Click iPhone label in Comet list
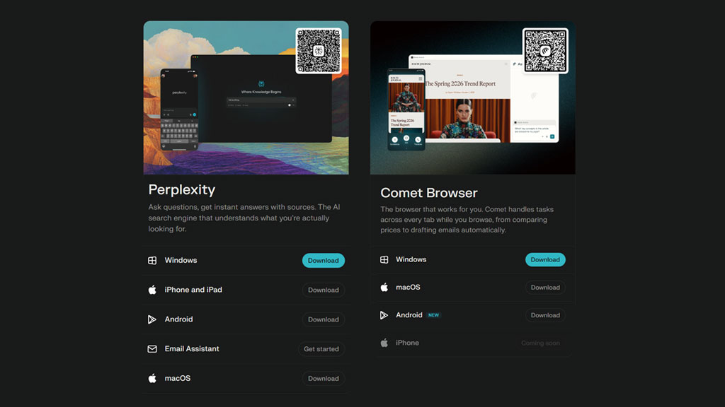The width and height of the screenshot is (725, 407). (x=407, y=343)
